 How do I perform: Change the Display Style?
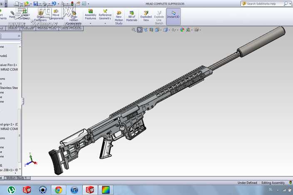pos(165,30)
